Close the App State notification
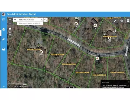The image size is (130, 100). coord(129,82)
